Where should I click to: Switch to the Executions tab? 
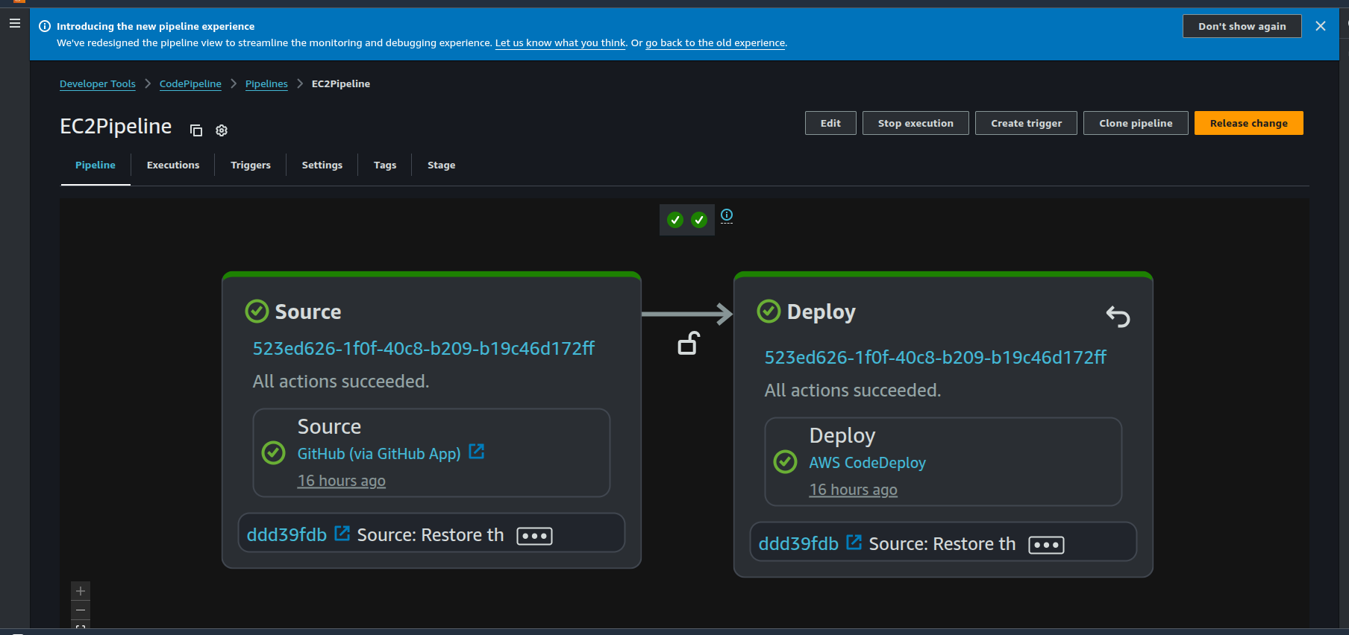tap(173, 165)
